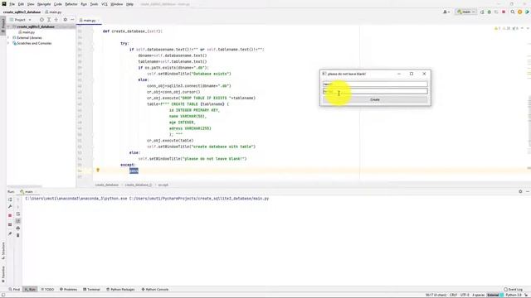Click create_database_() breadcrumb in editor

tap(139, 185)
